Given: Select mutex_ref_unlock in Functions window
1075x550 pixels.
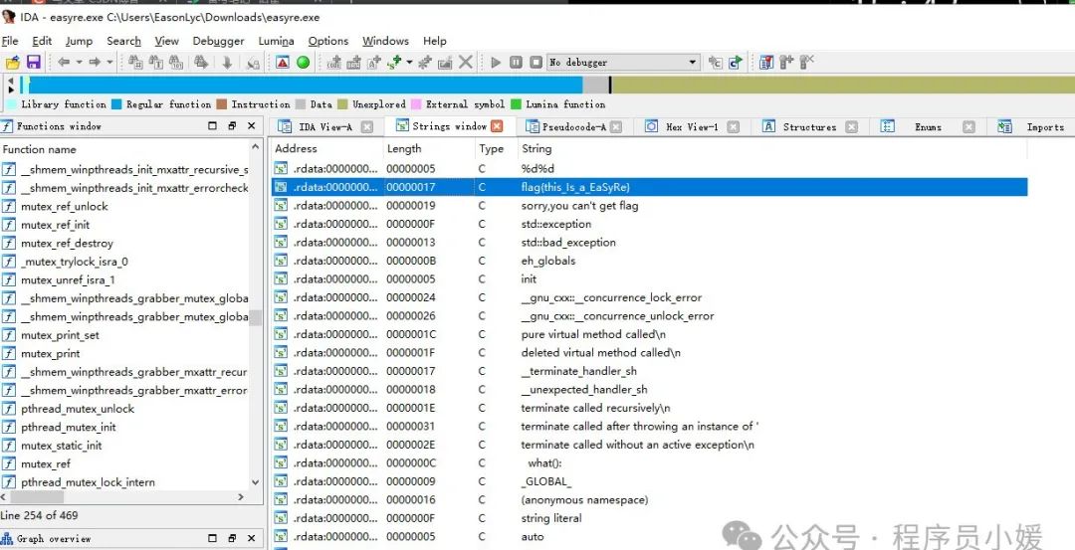Looking at the screenshot, I should click(65, 206).
